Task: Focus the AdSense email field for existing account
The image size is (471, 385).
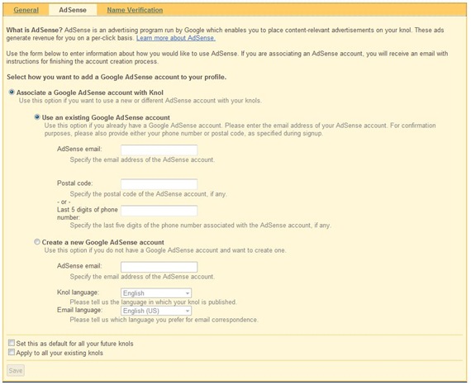Action: [x=159, y=150]
